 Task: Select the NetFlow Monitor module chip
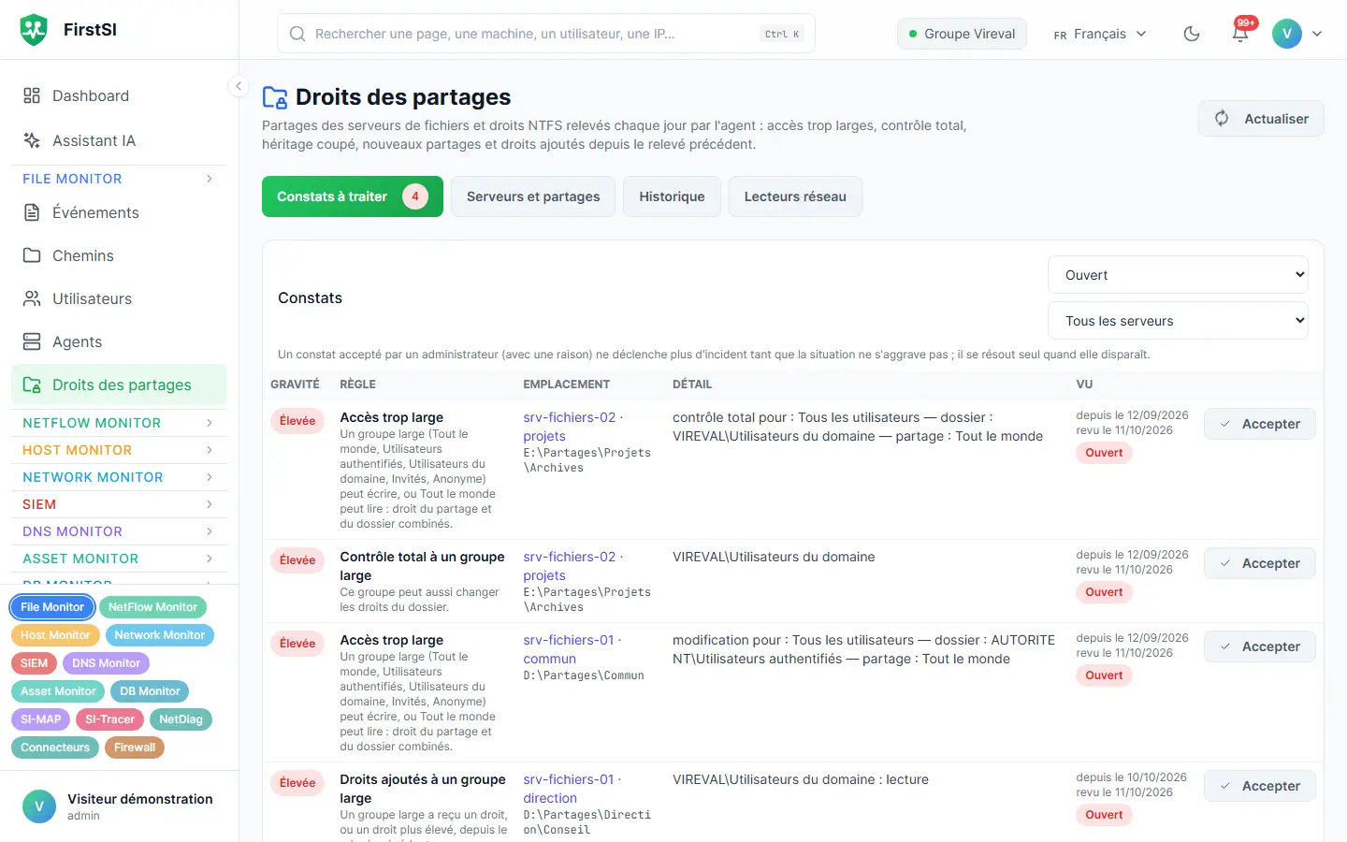(x=152, y=607)
